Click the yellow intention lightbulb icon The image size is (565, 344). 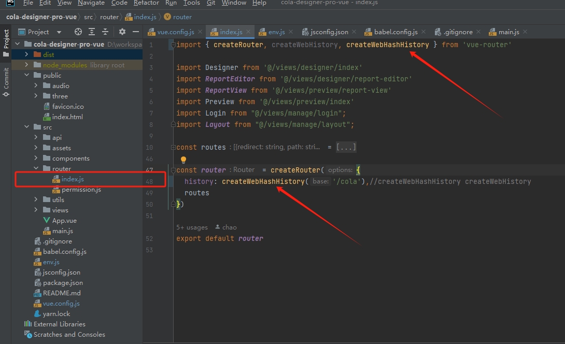(x=183, y=160)
